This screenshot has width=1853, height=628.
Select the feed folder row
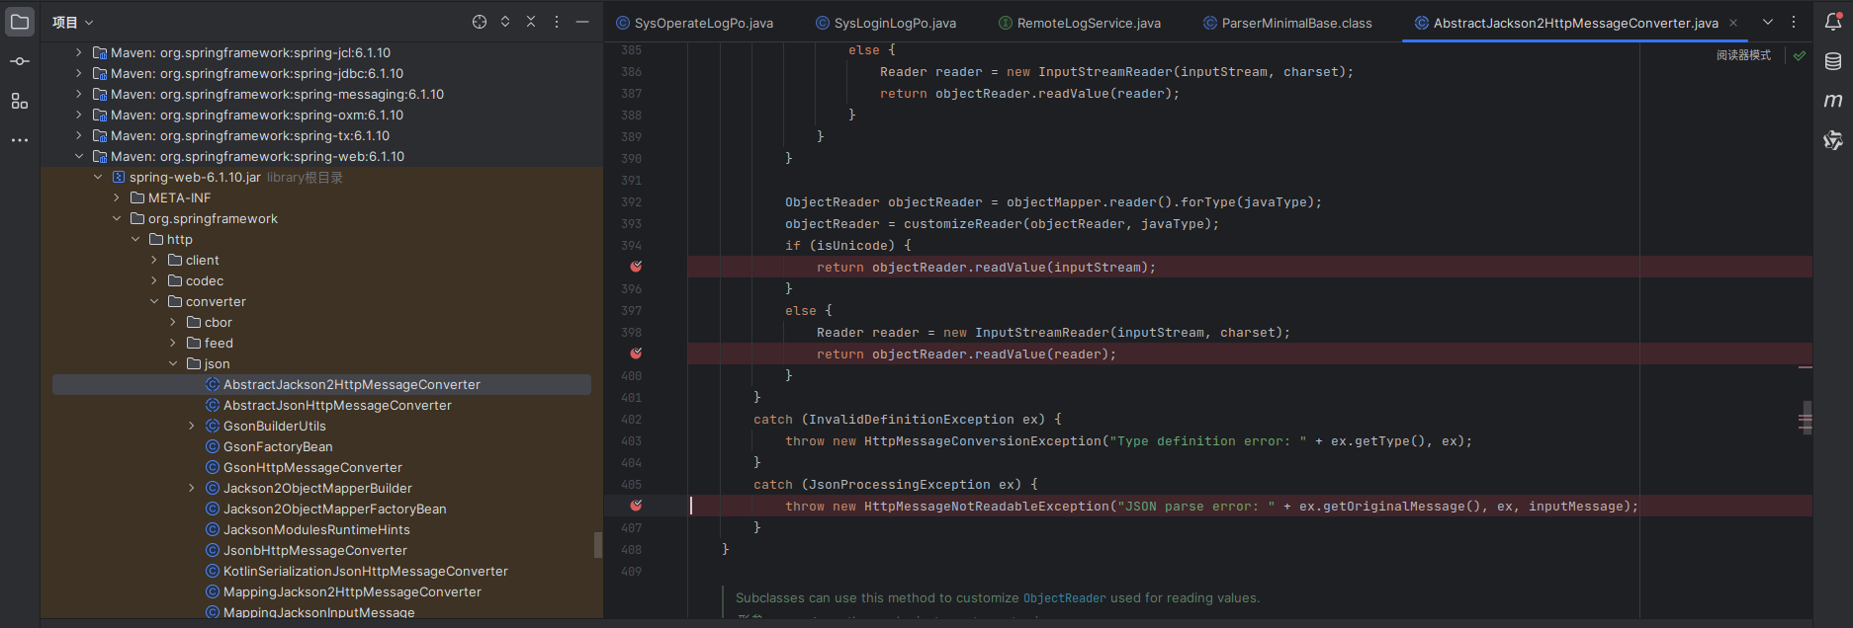(x=321, y=343)
